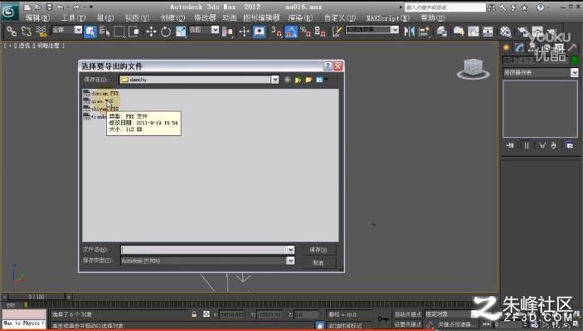Open the Layer Manager icon
The image size is (583, 331).
(x=442, y=32)
